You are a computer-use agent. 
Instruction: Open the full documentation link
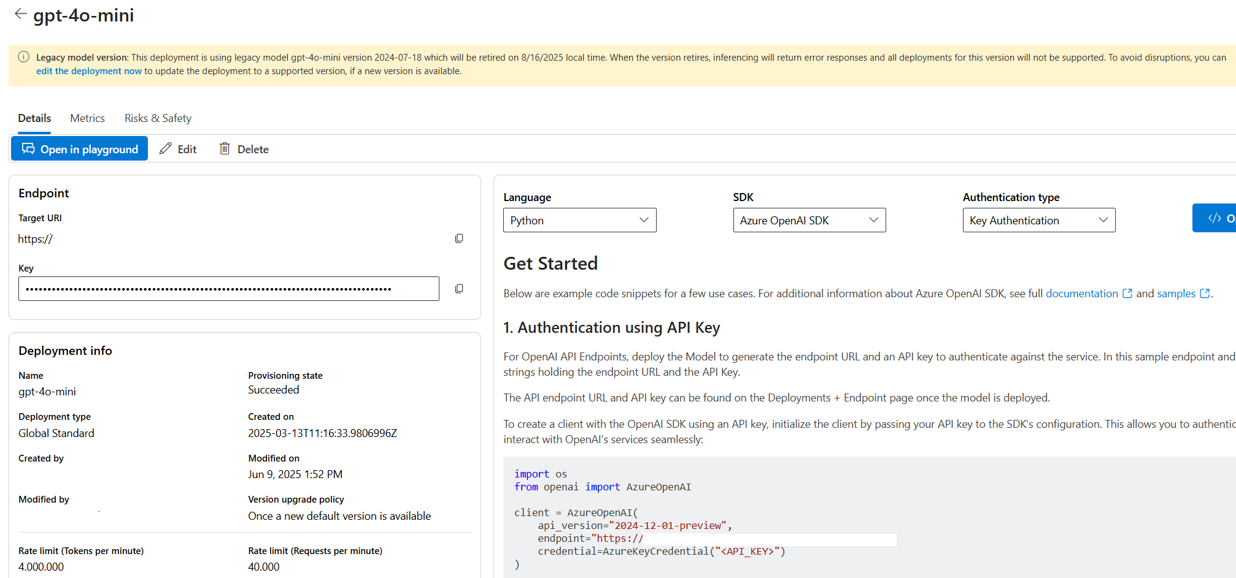1082,294
